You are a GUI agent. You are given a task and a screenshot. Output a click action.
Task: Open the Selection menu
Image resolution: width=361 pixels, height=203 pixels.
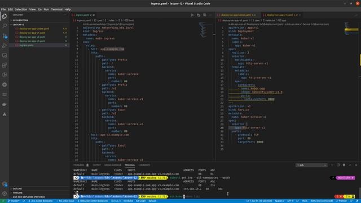[21, 10]
